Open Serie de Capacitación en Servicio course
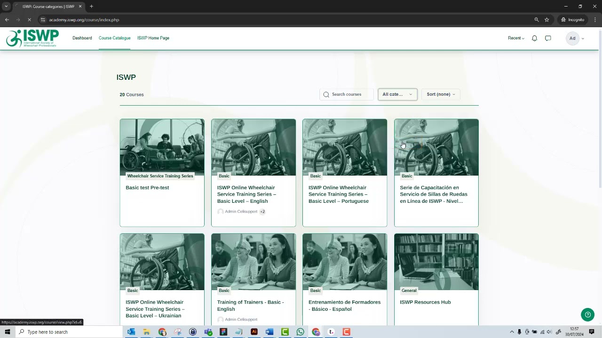Image resolution: width=602 pixels, height=338 pixels. 434,194
